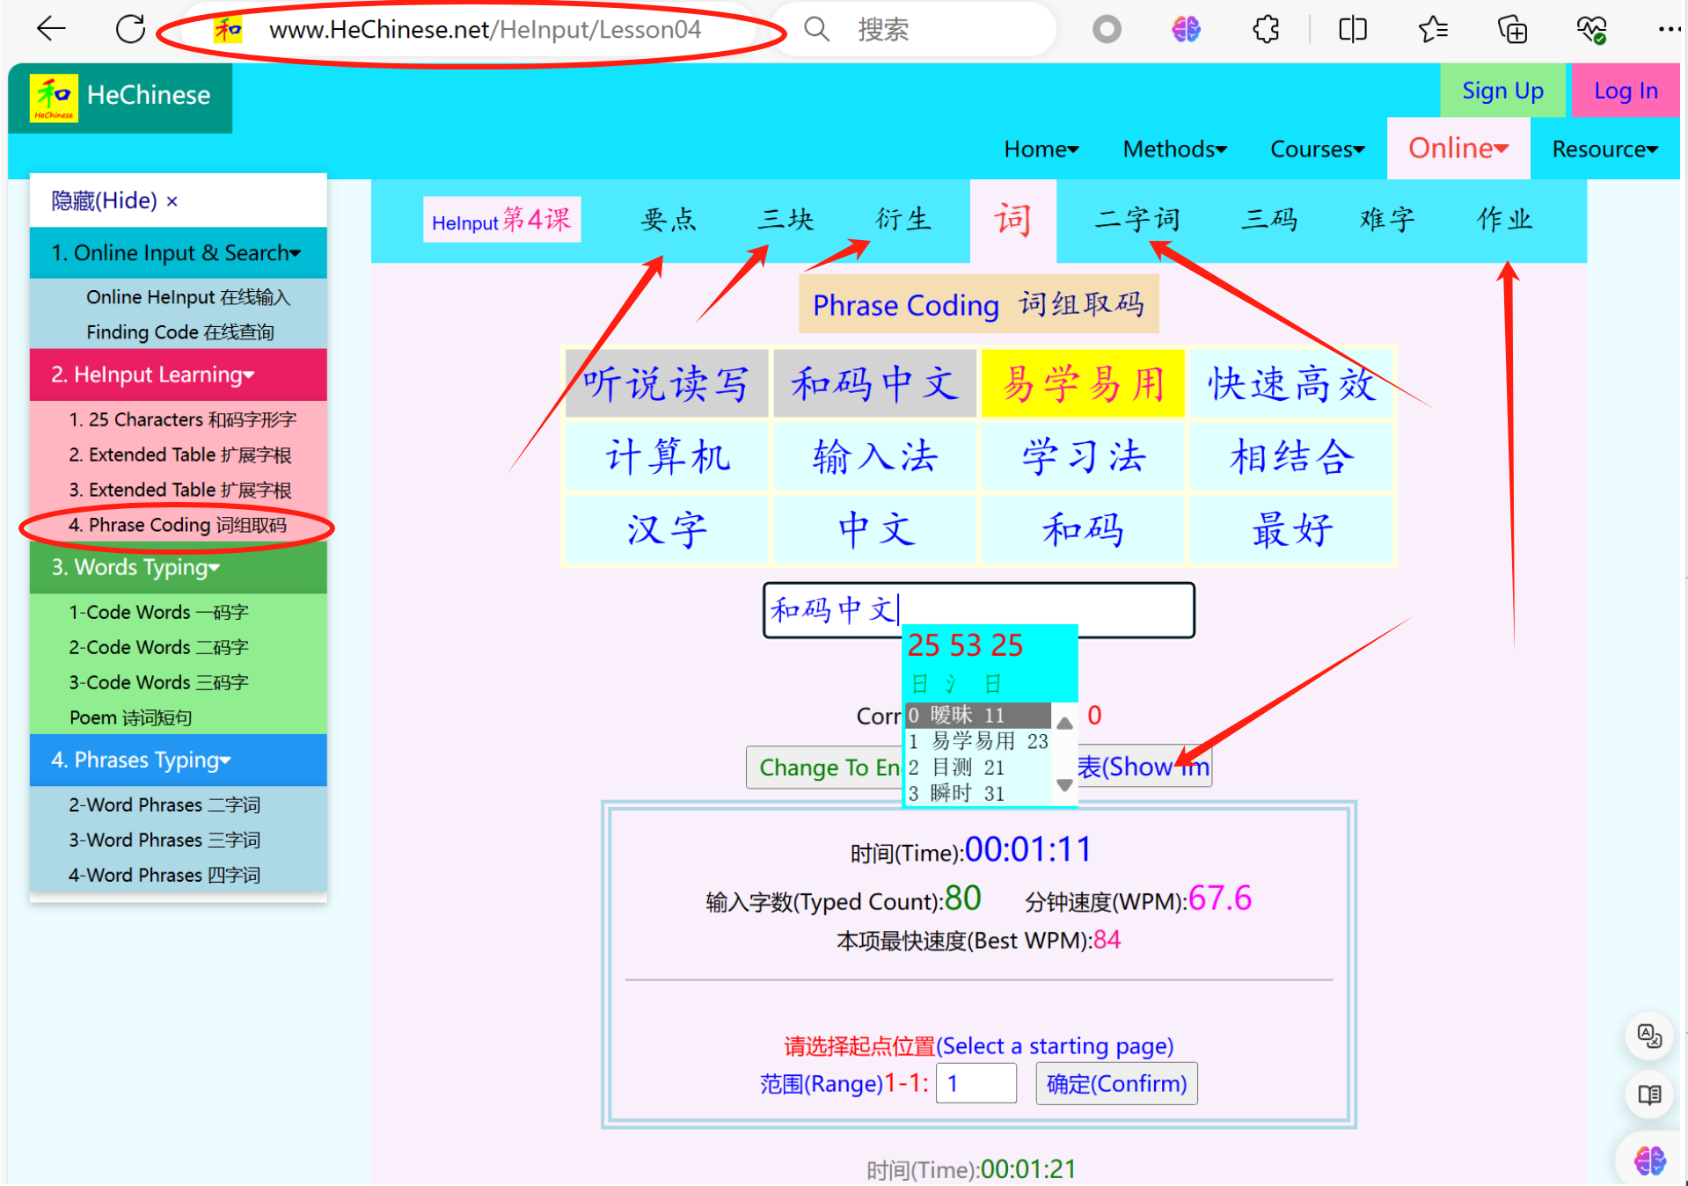The width and height of the screenshot is (1688, 1186).
Task: Select the 词 tab
Action: [1012, 220]
